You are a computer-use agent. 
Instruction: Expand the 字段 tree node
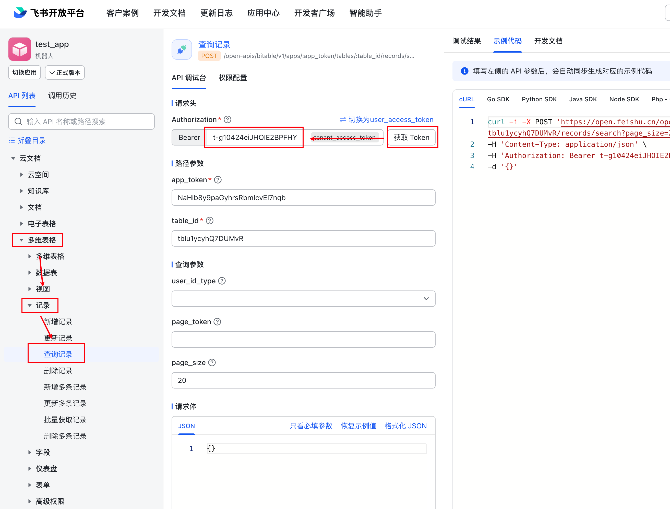coord(30,452)
